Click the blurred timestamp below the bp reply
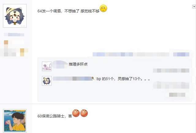 click(171, 85)
